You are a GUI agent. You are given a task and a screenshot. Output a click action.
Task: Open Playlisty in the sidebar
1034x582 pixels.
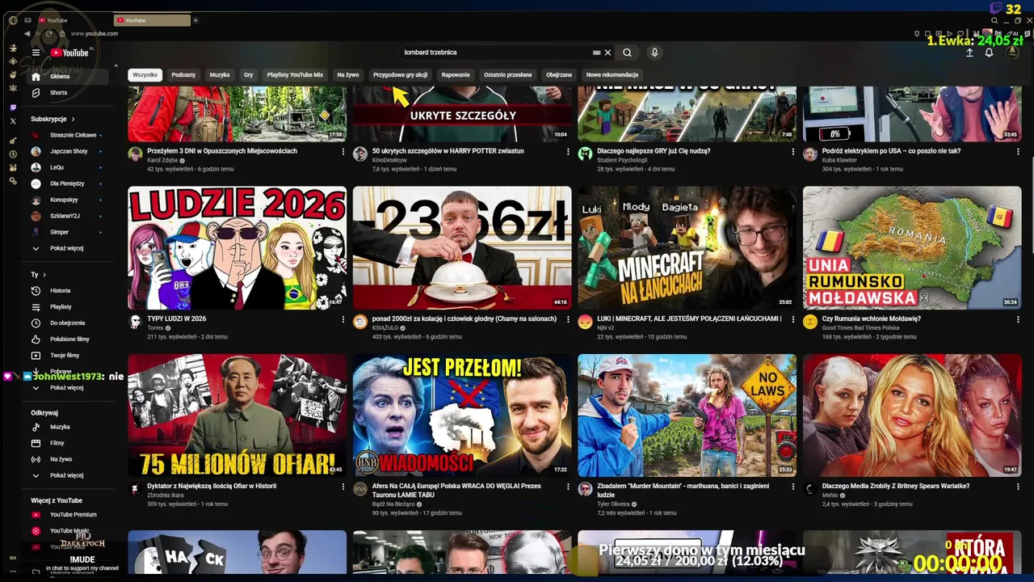pos(66,307)
